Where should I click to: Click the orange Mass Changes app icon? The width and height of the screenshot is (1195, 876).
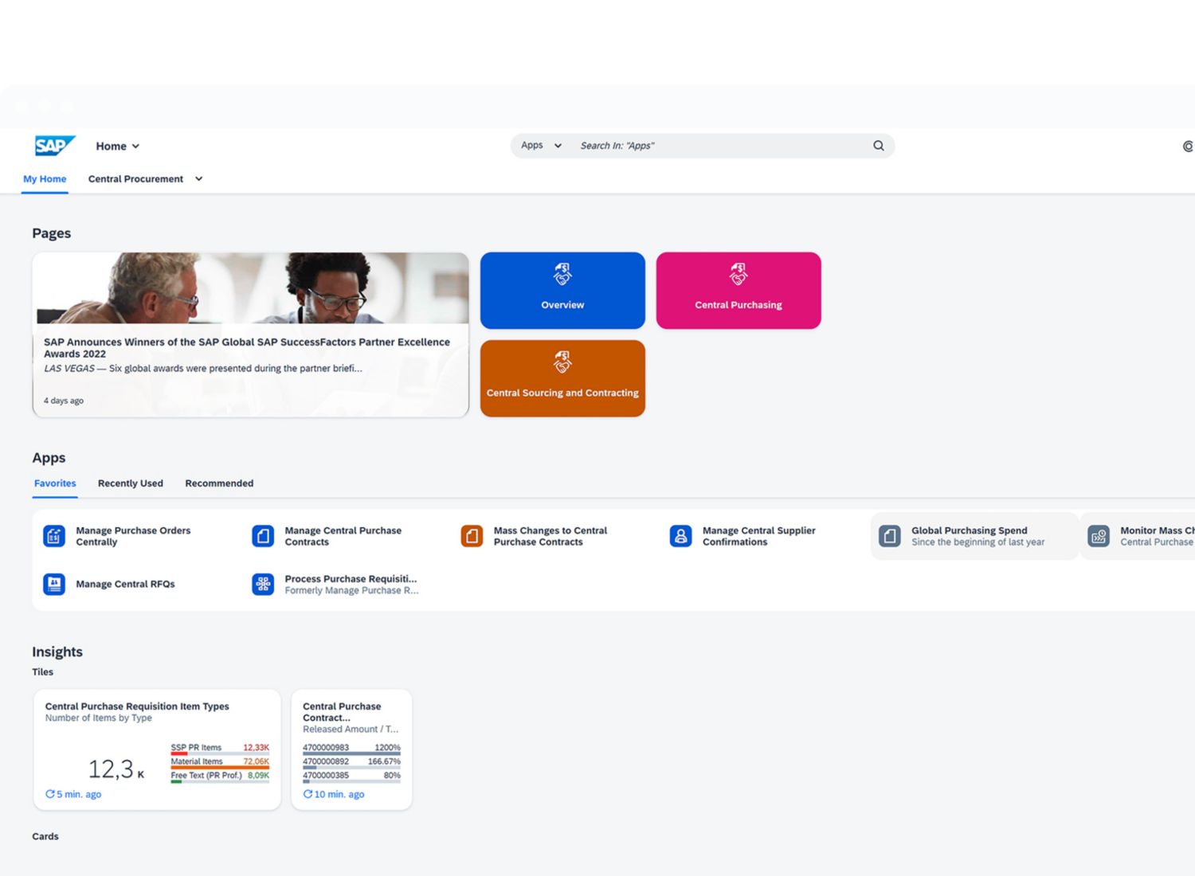[x=472, y=536]
